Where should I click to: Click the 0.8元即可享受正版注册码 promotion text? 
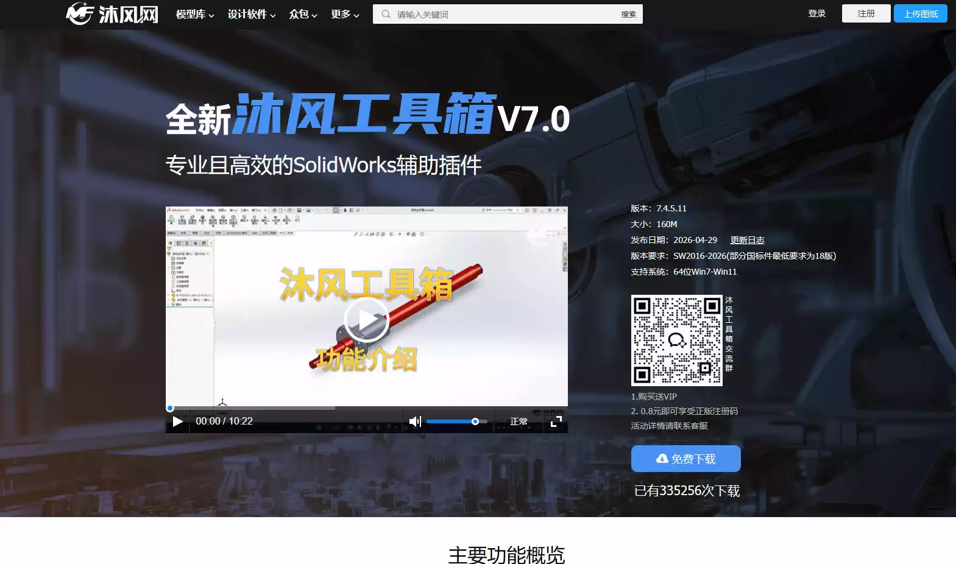(x=684, y=411)
